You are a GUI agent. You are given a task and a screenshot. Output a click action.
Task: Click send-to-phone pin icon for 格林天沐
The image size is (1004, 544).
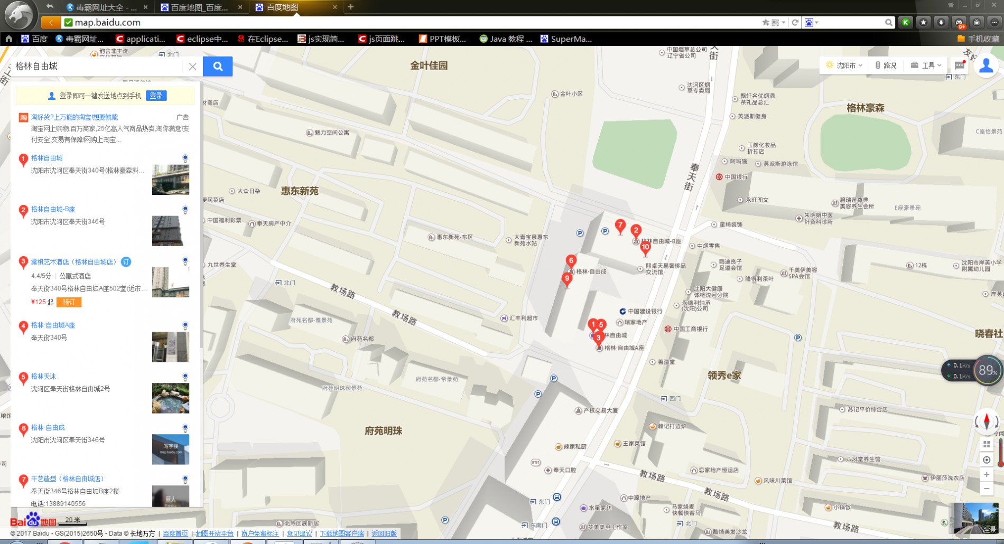185,377
